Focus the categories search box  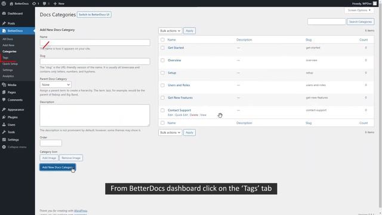click(326, 21)
